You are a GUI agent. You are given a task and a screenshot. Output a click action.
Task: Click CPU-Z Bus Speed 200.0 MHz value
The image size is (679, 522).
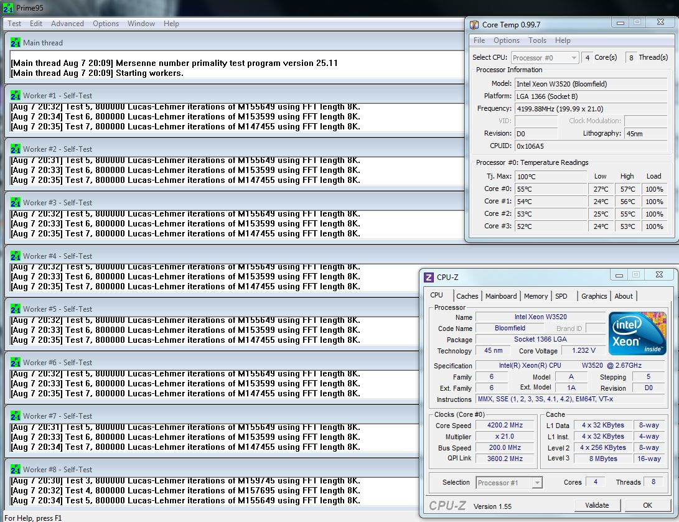click(x=505, y=448)
